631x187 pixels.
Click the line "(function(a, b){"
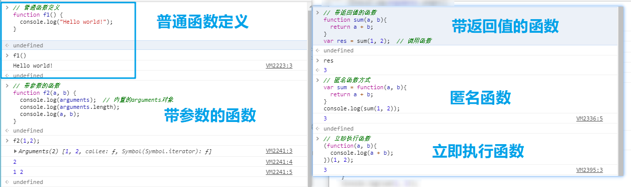coord(348,146)
